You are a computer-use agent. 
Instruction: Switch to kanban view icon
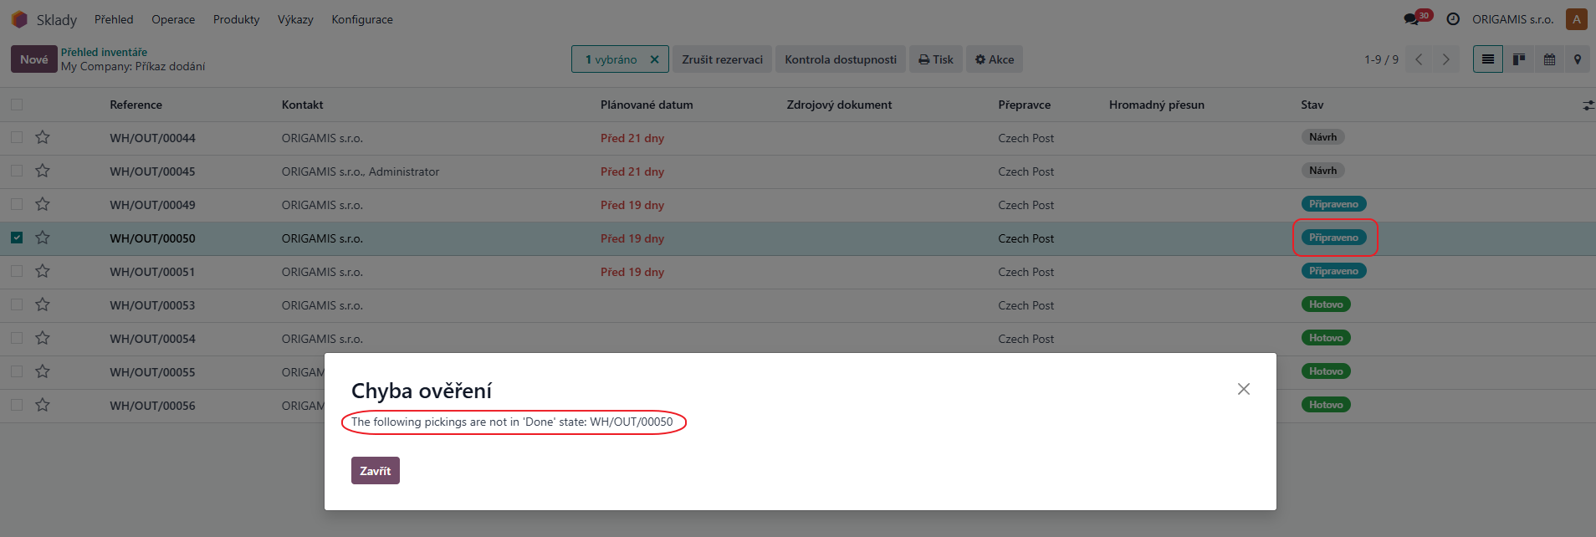coord(1519,59)
